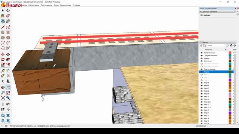Viewport: 239px width, 134px height.
Task: Select the Orbit tool
Action: click(x=3, y=87)
